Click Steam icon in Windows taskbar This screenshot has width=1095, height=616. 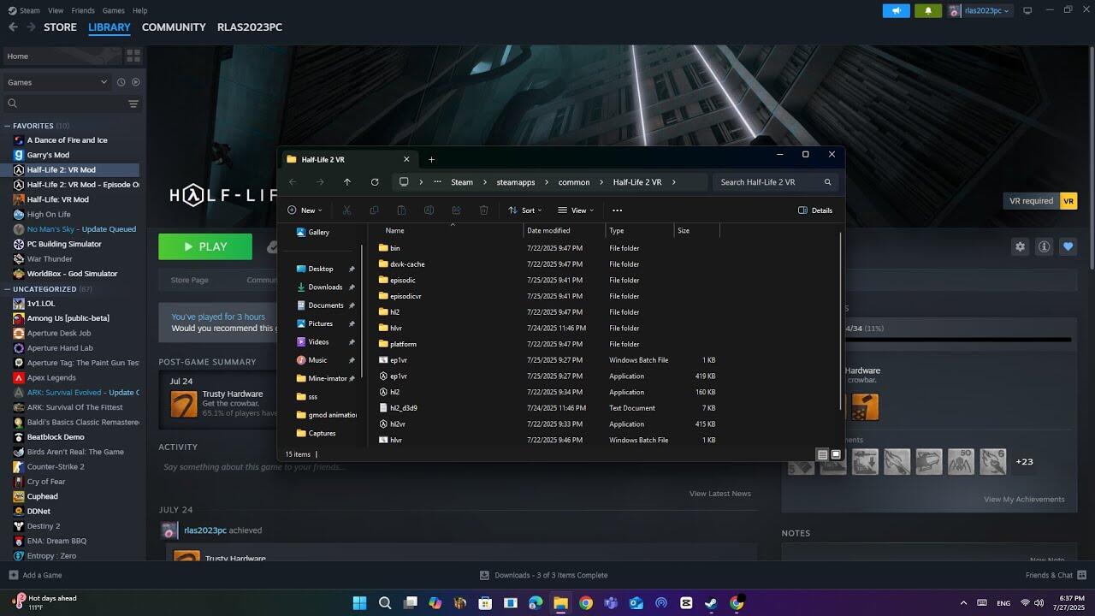pos(711,603)
